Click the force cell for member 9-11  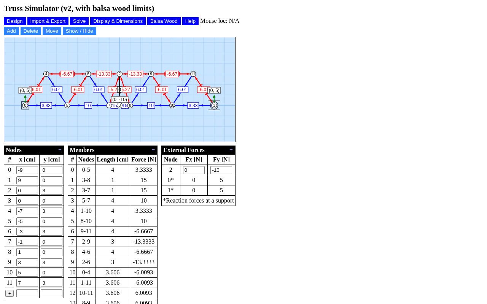pyautogui.click(x=144, y=231)
